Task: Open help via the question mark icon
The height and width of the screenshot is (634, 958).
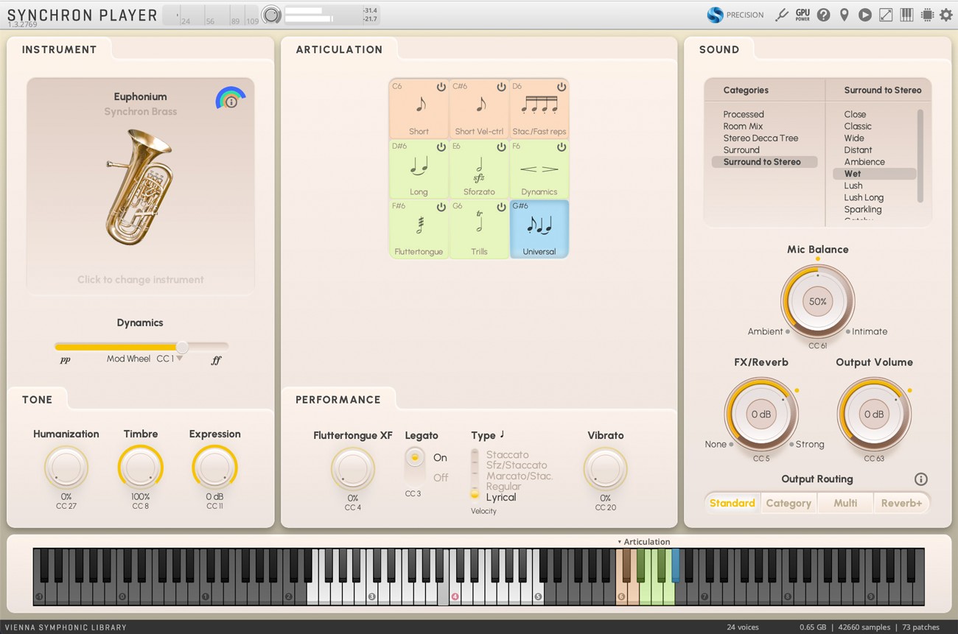Action: point(823,15)
